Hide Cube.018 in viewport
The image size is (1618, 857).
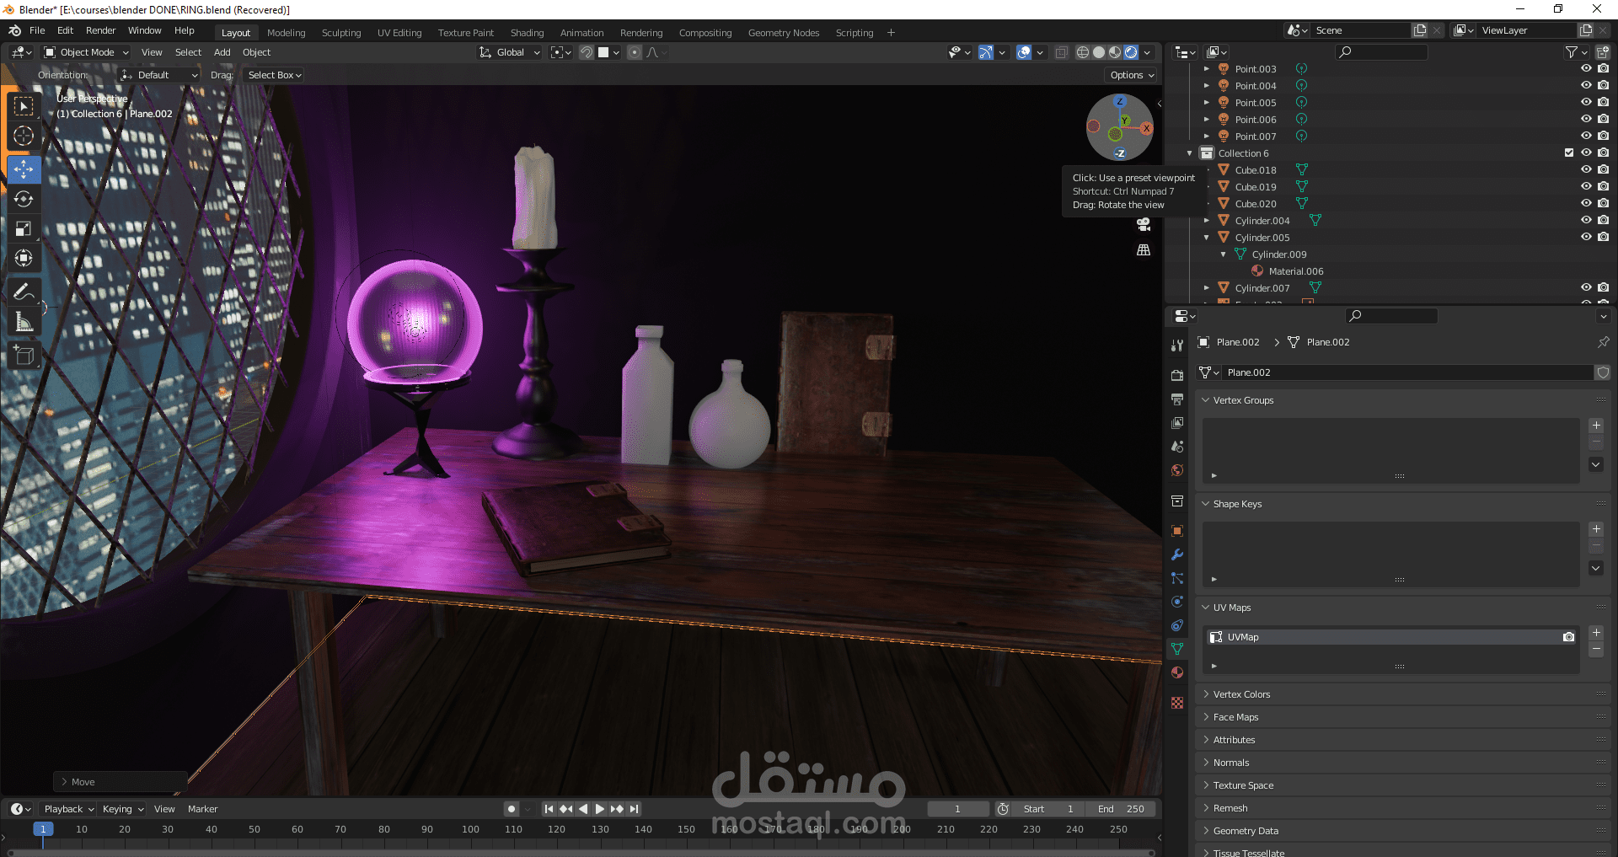click(1586, 169)
